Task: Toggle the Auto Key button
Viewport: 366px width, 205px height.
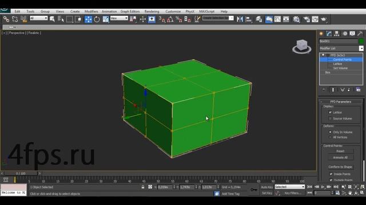Action: pyautogui.click(x=267, y=187)
